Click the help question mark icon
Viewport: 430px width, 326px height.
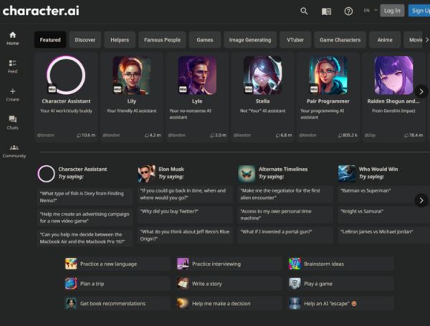pyautogui.click(x=348, y=11)
